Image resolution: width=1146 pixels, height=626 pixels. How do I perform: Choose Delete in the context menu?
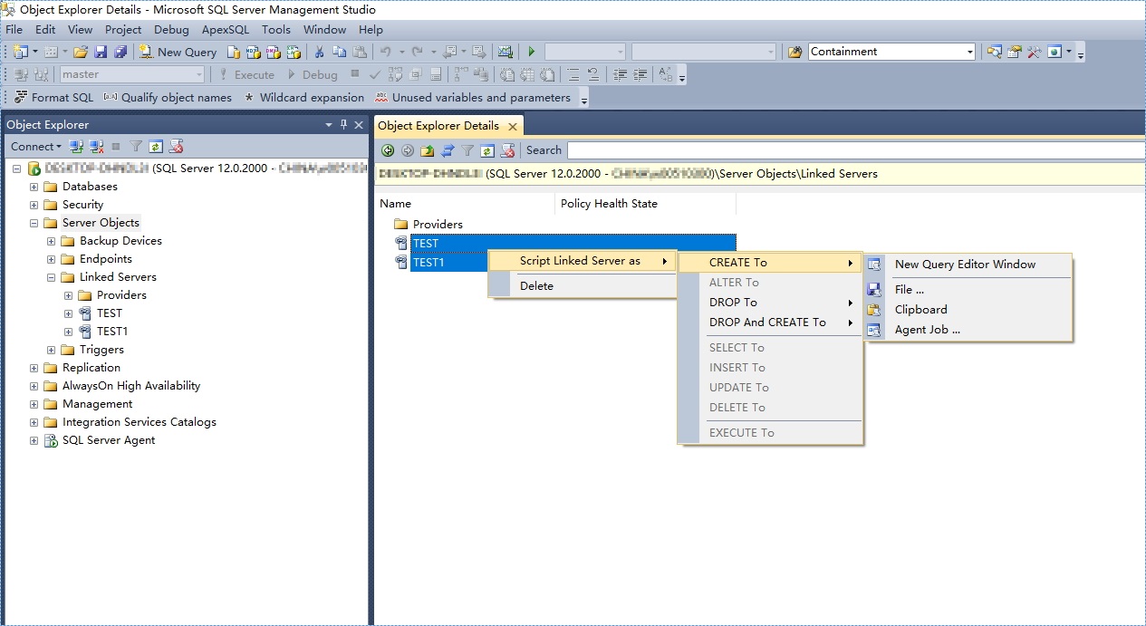coord(583,286)
